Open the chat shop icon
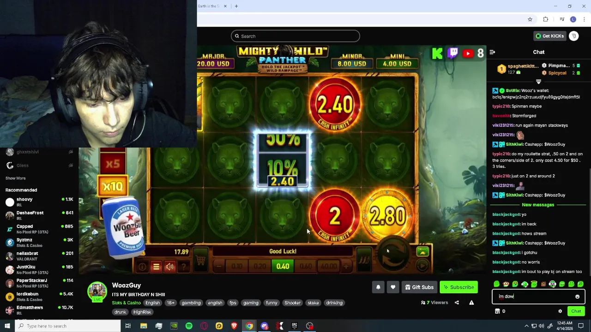 tap(497, 311)
